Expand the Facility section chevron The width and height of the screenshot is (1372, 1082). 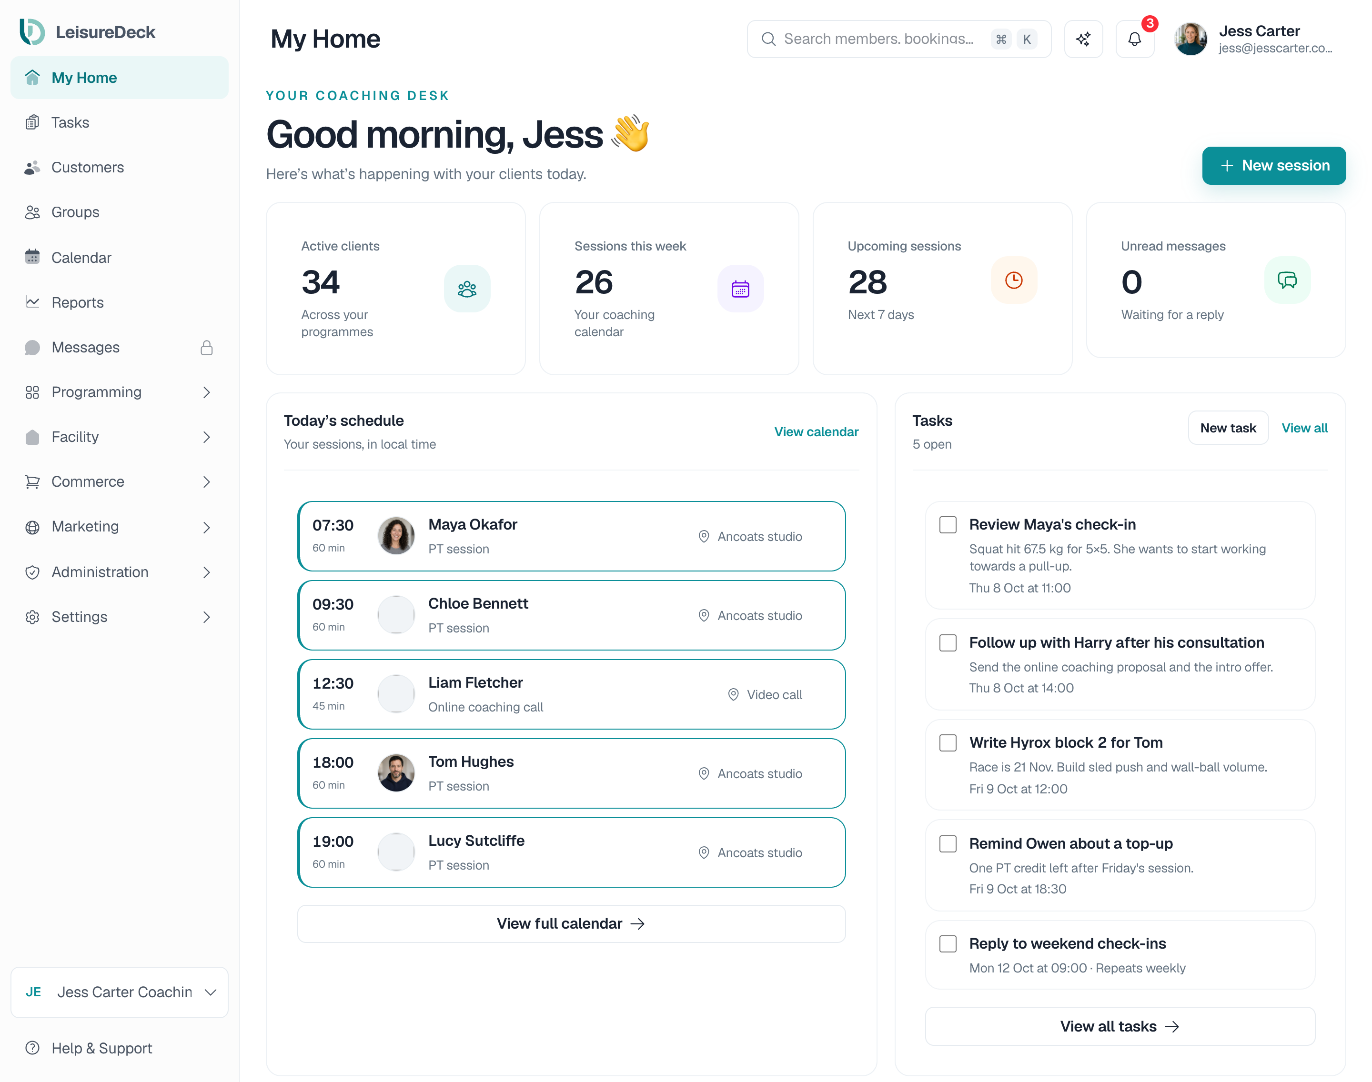tap(207, 437)
